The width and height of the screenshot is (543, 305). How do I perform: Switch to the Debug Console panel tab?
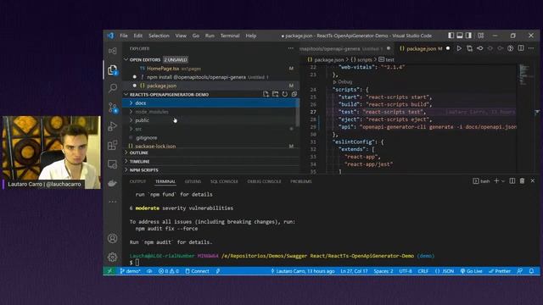[x=264, y=181]
